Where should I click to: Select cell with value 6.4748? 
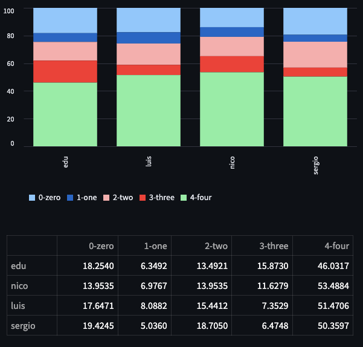tap(262, 325)
